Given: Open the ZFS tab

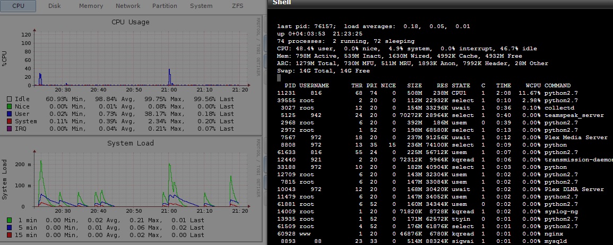Looking at the screenshot, I should click(239, 6).
